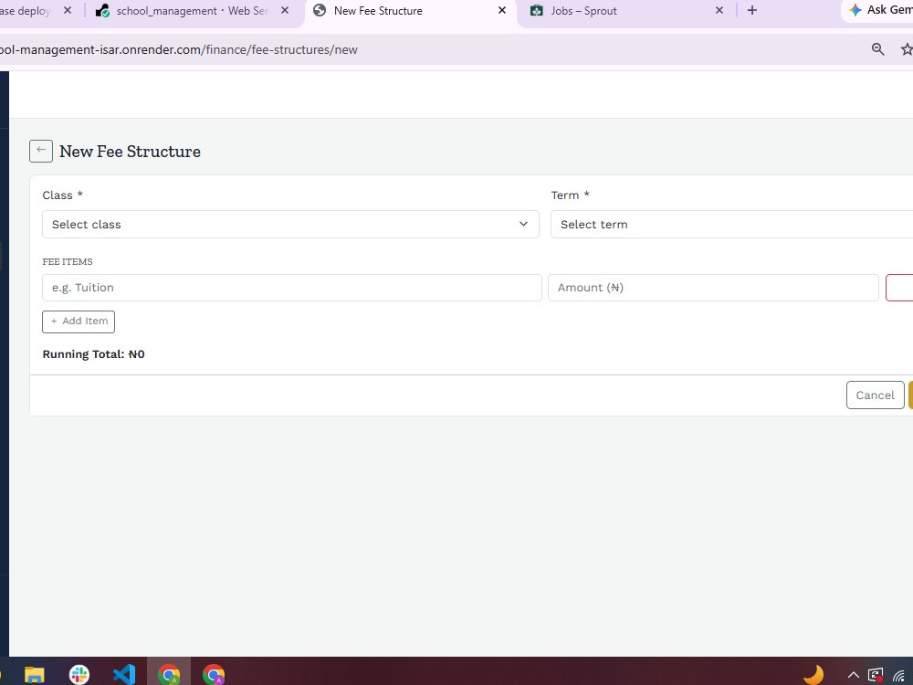Viewport: 913px width, 685px height.
Task: Focus the fee item name field
Action: click(292, 288)
